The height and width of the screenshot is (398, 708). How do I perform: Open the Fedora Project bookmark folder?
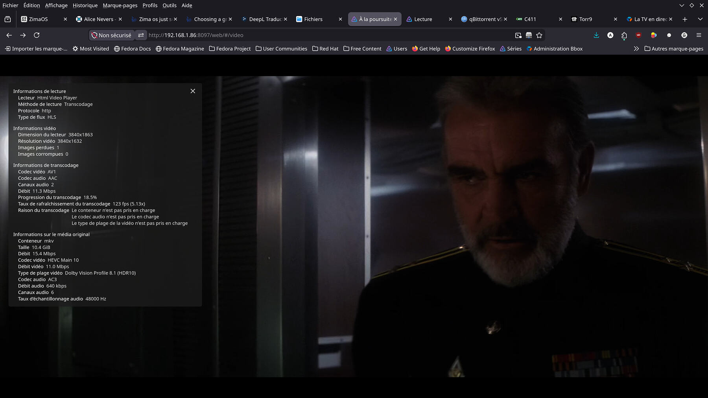pos(230,49)
